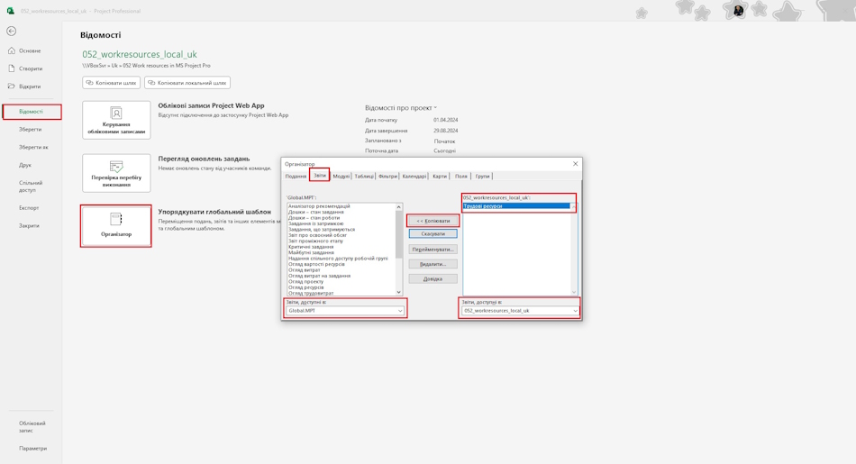Click Копіювати локальний шлях button
Screen dimensions: 856x464
(187, 83)
